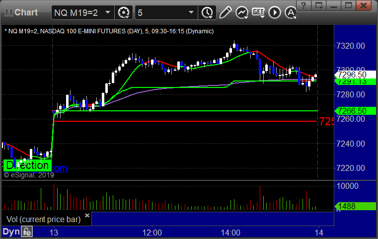The height and width of the screenshot is (239, 378).
Task: Maximize the chart window
Action: click(348, 5)
